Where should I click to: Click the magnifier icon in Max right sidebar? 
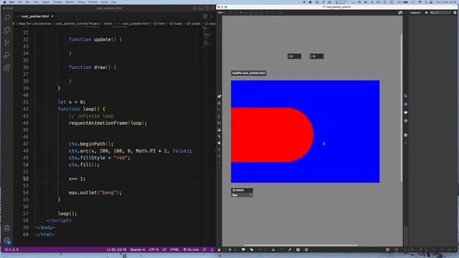pyautogui.click(x=406, y=96)
